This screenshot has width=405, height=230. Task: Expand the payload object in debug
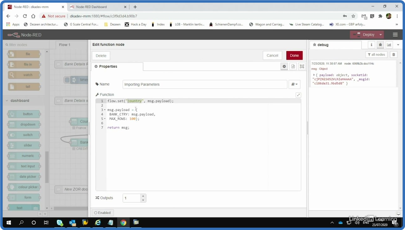[314, 75]
